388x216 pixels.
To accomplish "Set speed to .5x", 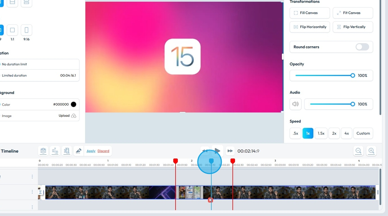I will pyautogui.click(x=296, y=134).
